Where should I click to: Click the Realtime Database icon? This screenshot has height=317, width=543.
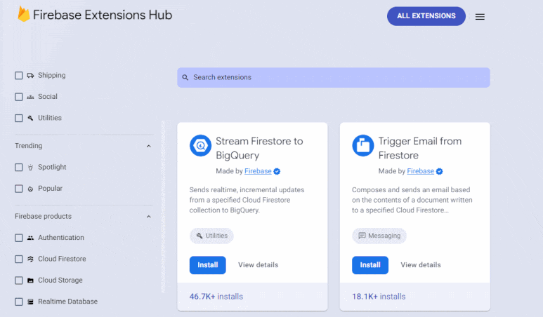(30, 302)
